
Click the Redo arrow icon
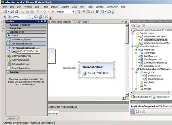pyautogui.click(x=45, y=12)
